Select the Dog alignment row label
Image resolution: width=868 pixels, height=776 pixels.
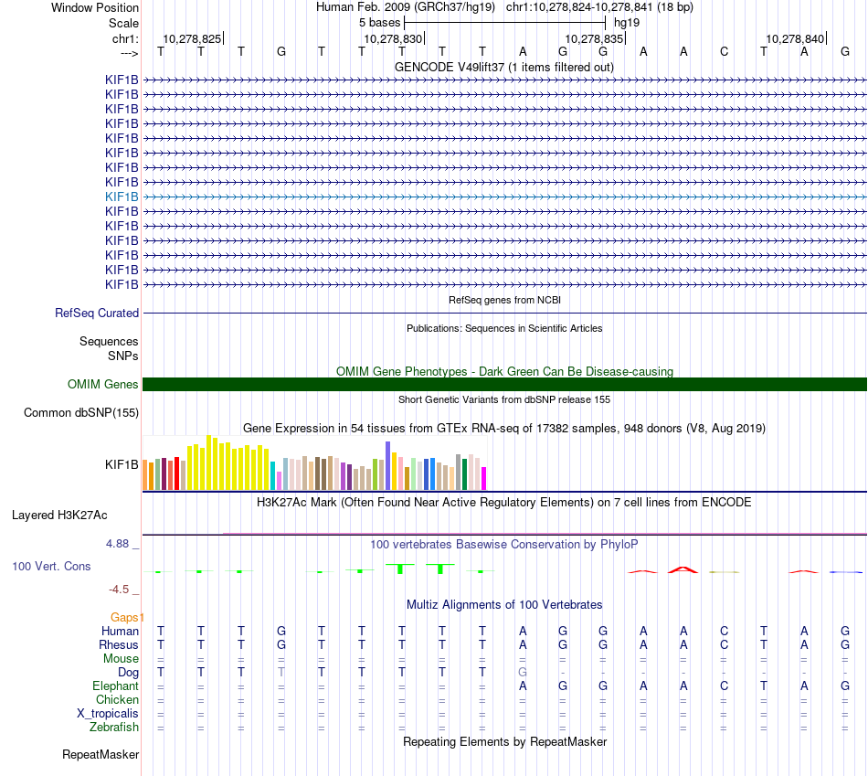click(x=129, y=673)
